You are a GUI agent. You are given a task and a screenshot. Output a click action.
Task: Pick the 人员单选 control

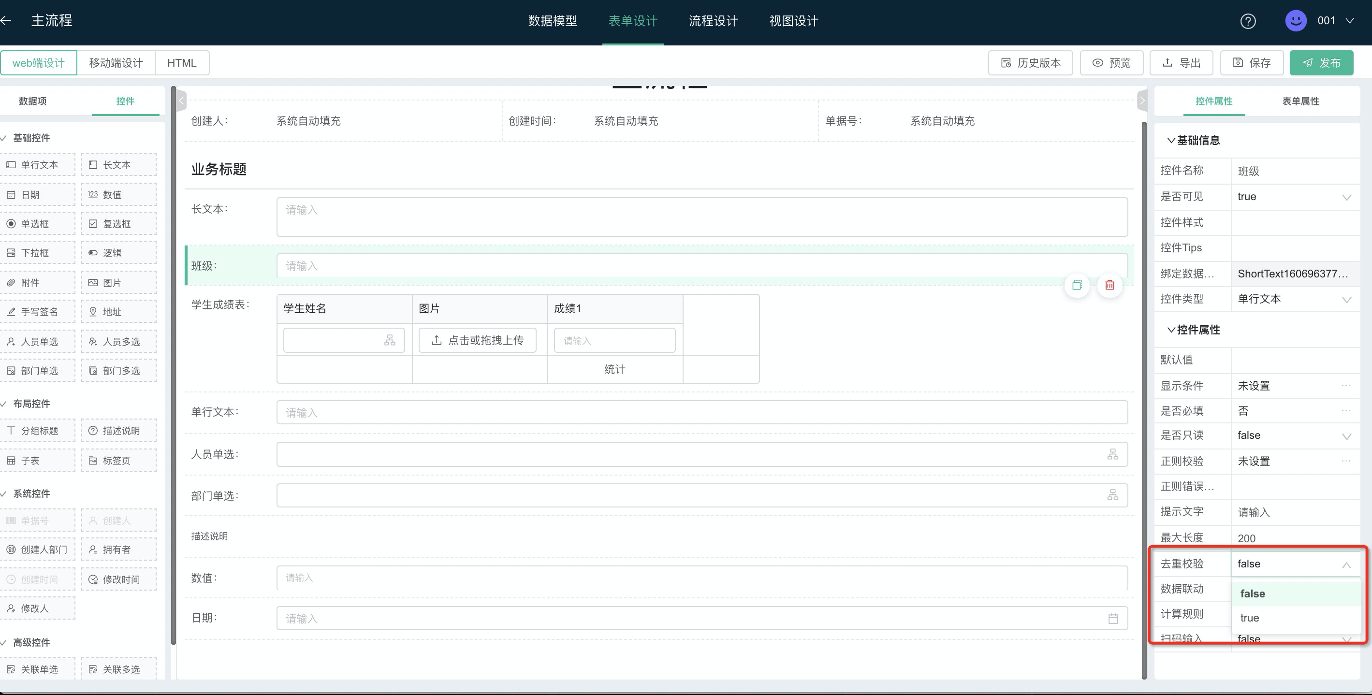click(x=37, y=341)
